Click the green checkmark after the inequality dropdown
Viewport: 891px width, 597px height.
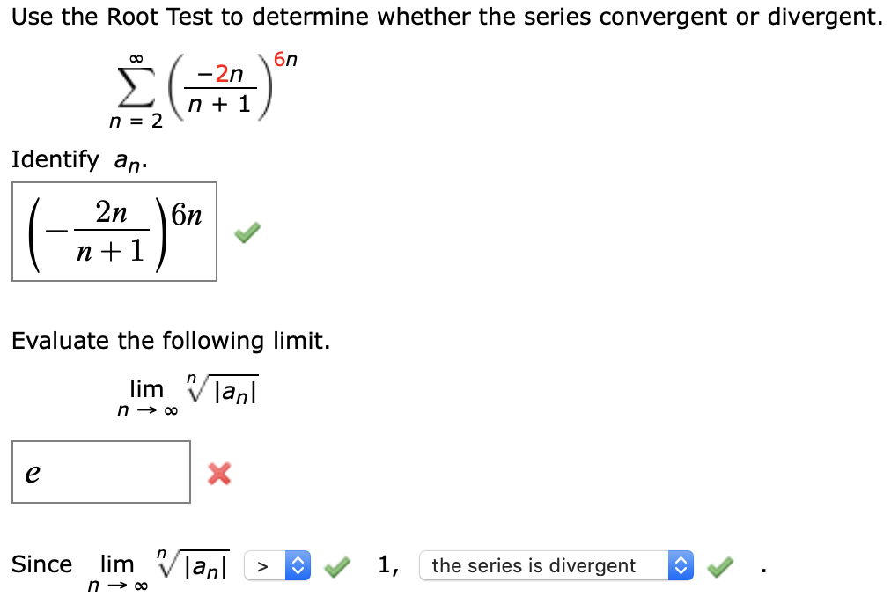[337, 565]
